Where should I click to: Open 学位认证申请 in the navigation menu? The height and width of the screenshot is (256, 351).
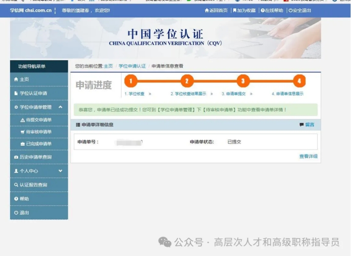tap(39, 93)
